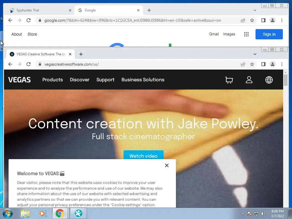Open the Windows Start menu
Image resolution: width=292 pixels, height=219 pixels.
click(x=7, y=213)
